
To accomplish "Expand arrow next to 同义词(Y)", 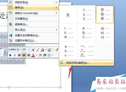I will pyautogui.click(x=56, y=30).
